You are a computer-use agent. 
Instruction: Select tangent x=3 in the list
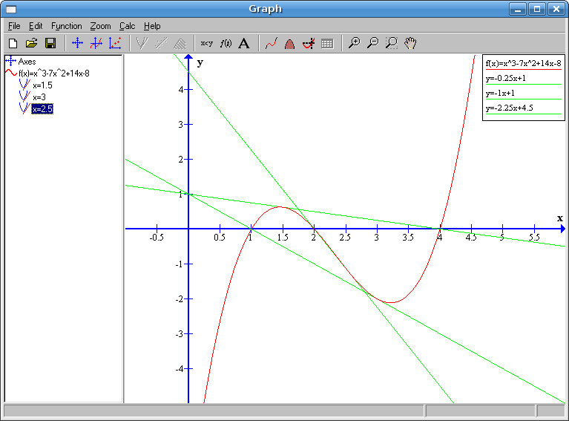(x=39, y=97)
